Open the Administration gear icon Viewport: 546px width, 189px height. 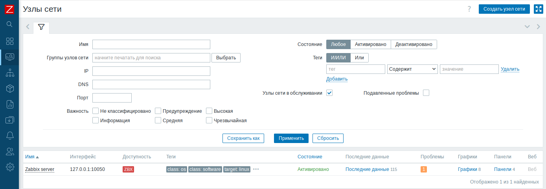coord(10,167)
